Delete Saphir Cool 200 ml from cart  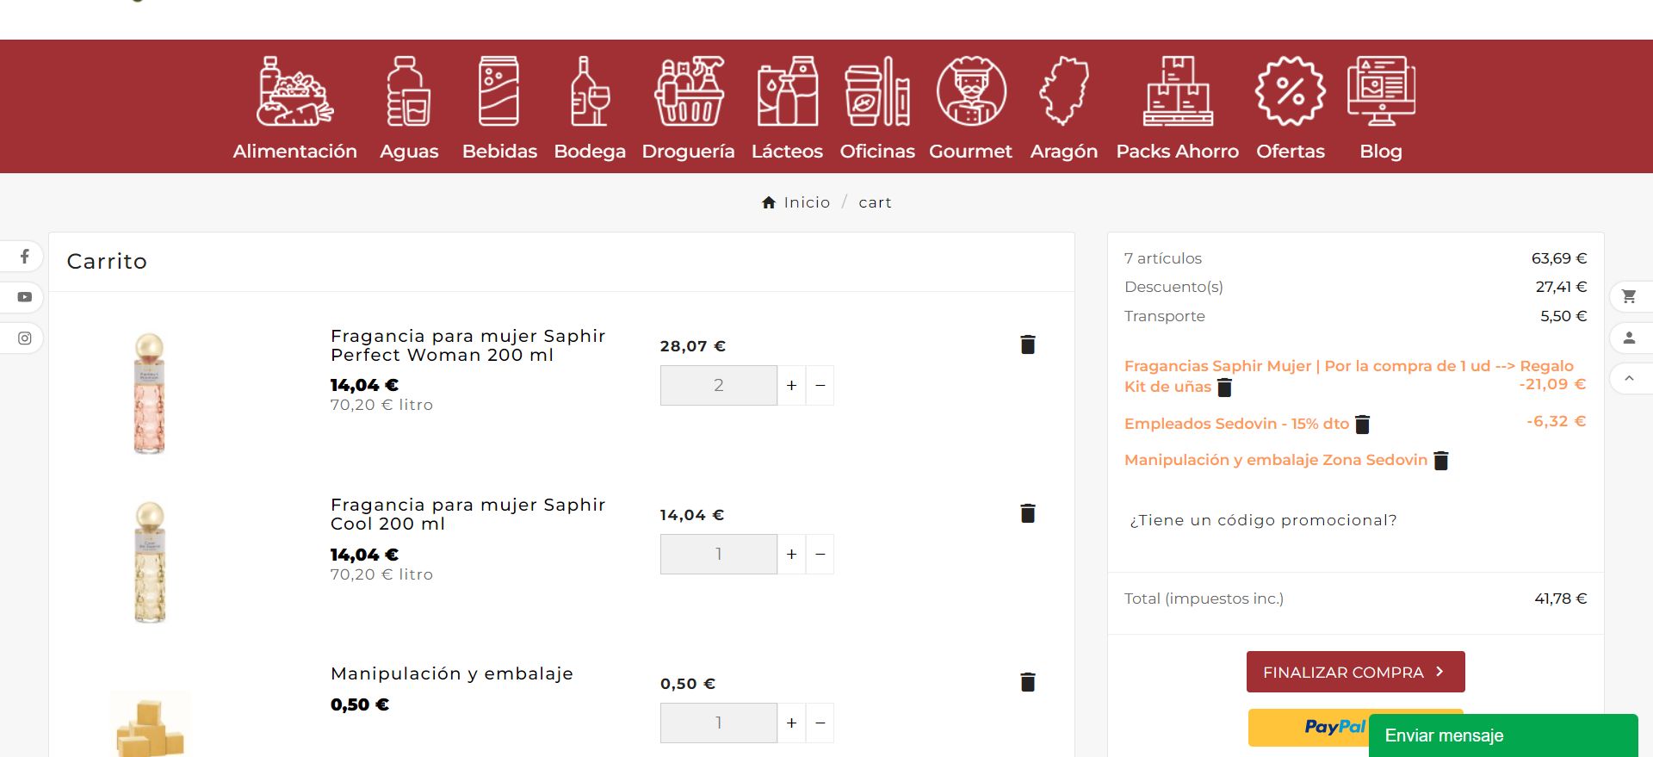(1027, 513)
